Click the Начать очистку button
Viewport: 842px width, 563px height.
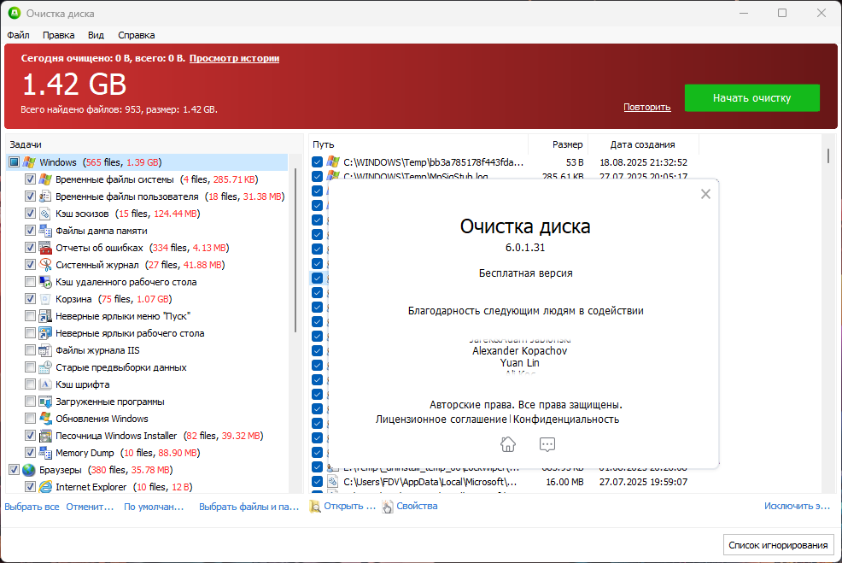(751, 97)
